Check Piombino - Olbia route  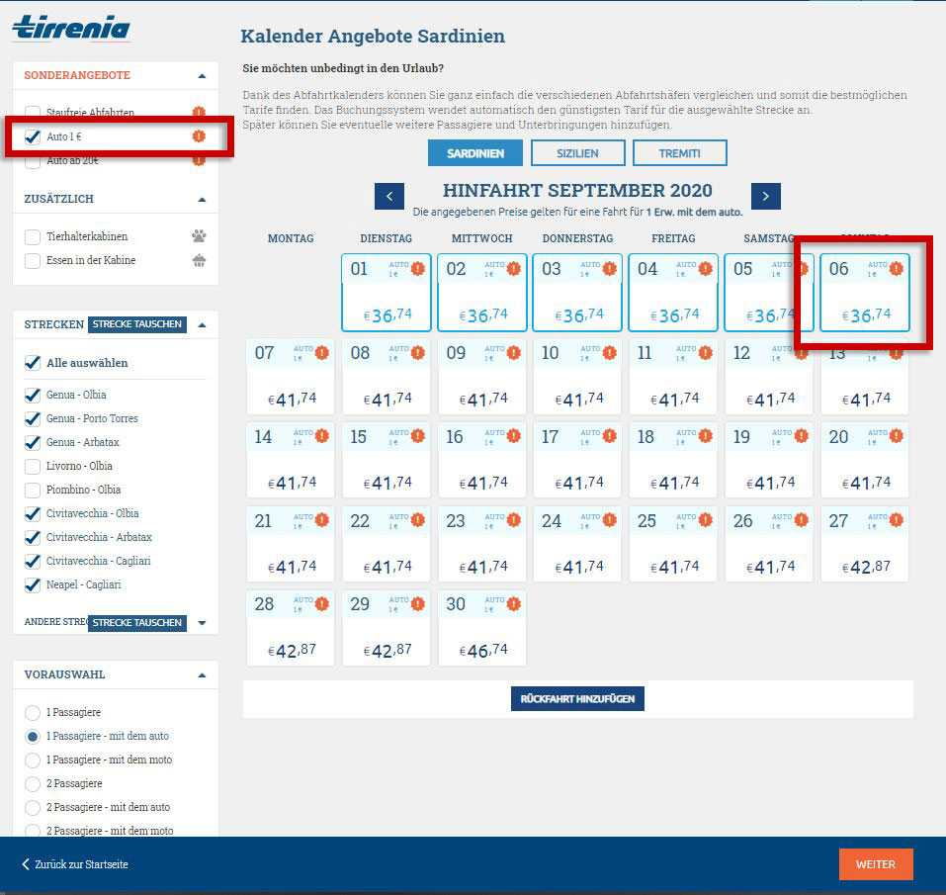point(33,490)
